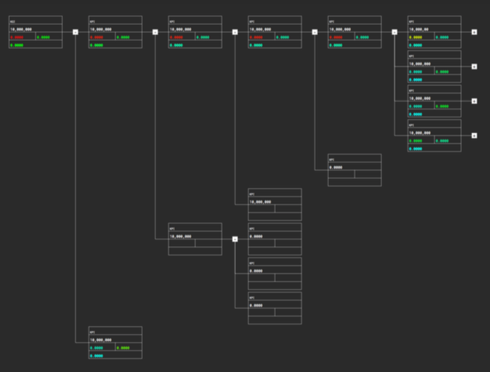Collapse the fifth top-row KPI node
The image size is (490, 372).
(395, 31)
